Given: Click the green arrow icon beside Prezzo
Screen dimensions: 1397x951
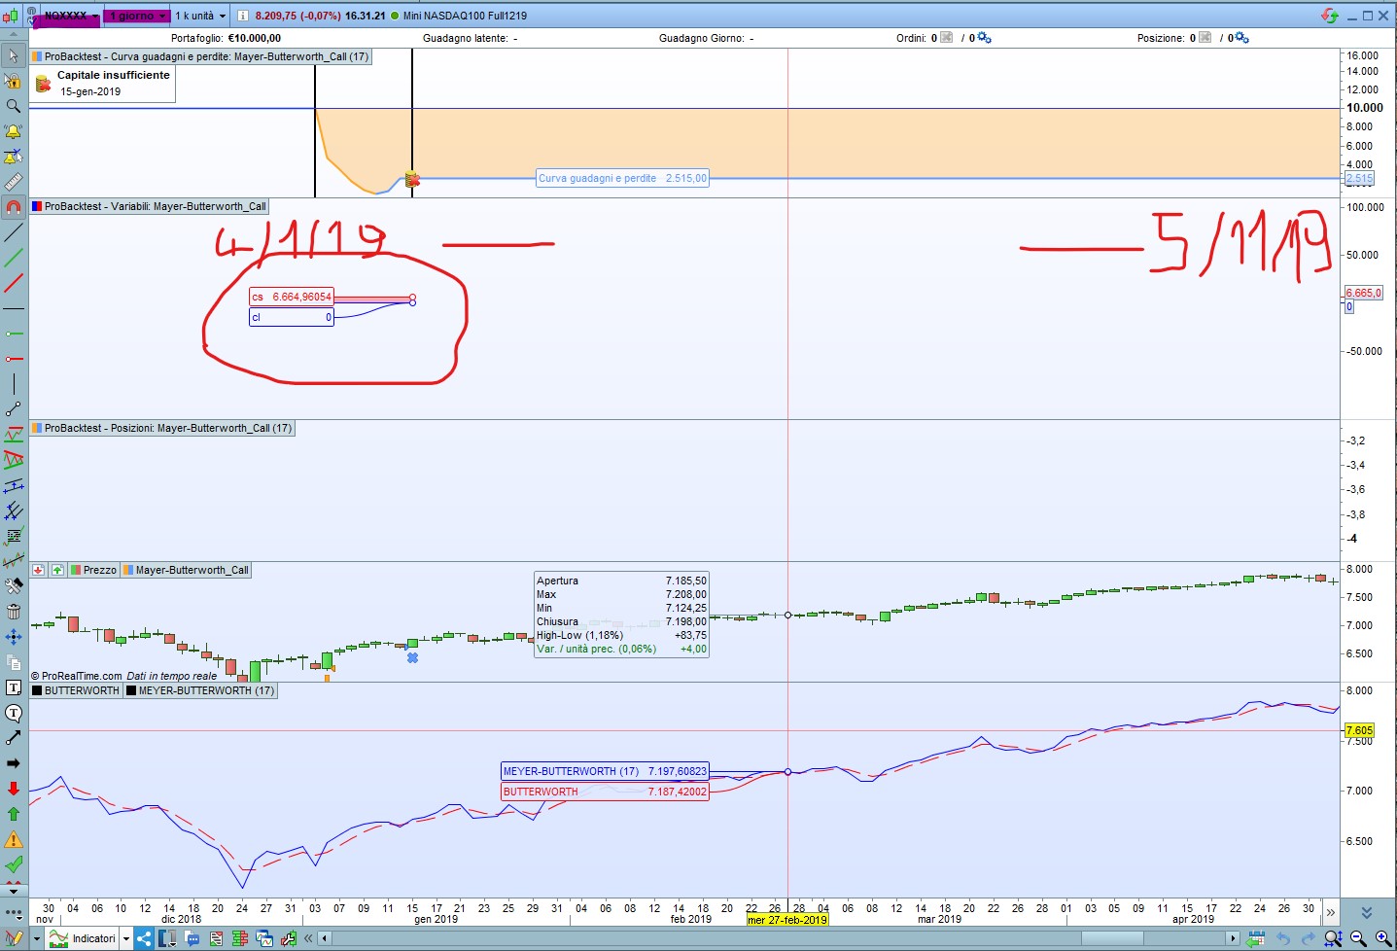Looking at the screenshot, I should (57, 570).
